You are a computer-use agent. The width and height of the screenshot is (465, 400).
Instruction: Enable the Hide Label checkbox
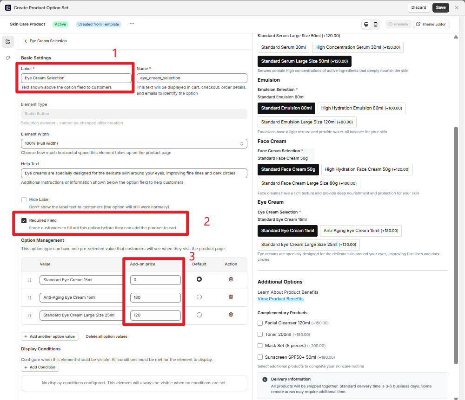pyautogui.click(x=24, y=200)
